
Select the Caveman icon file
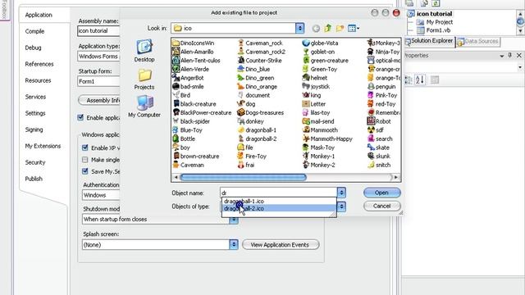[188, 165]
